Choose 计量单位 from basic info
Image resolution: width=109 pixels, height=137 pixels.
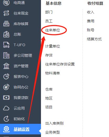tap(53, 46)
